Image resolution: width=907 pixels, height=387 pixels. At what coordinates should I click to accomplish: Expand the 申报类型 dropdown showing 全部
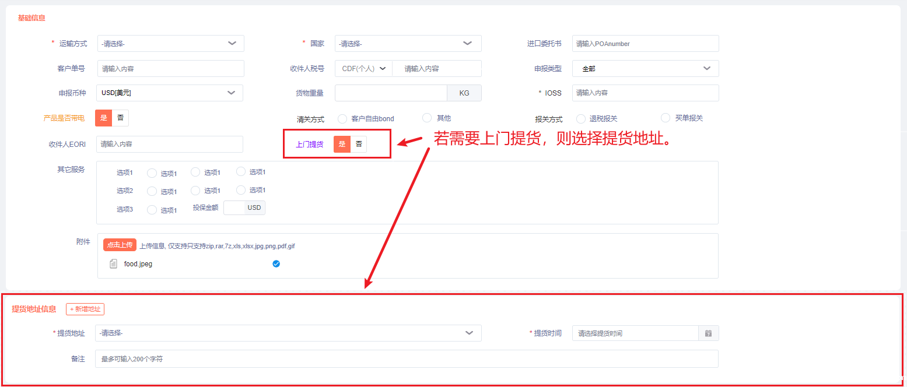pos(645,68)
